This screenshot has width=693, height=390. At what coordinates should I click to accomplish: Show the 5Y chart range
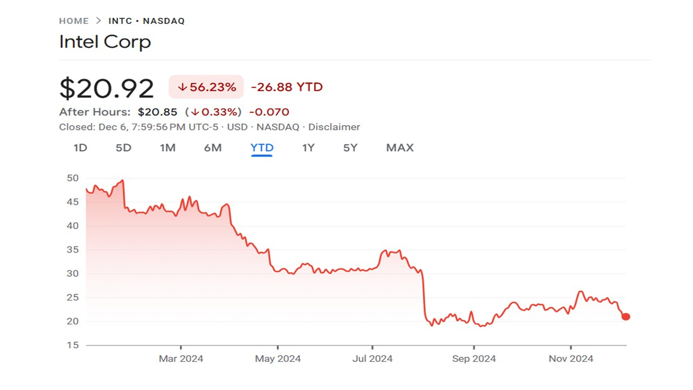350,148
